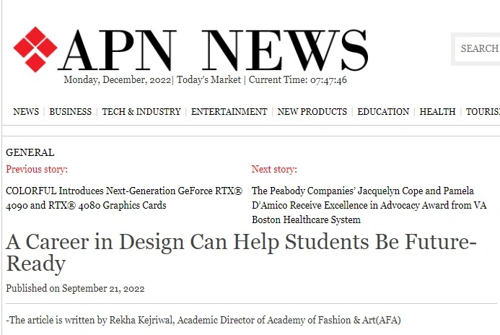Open the NEWS menu item
This screenshot has width=500, height=335.
coord(26,112)
